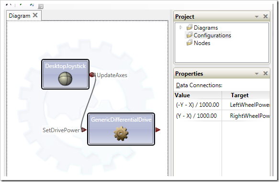279x182 pixels.
Task: Click the GenericDifferentialDrive red output triangle pin
Action: coord(158,130)
